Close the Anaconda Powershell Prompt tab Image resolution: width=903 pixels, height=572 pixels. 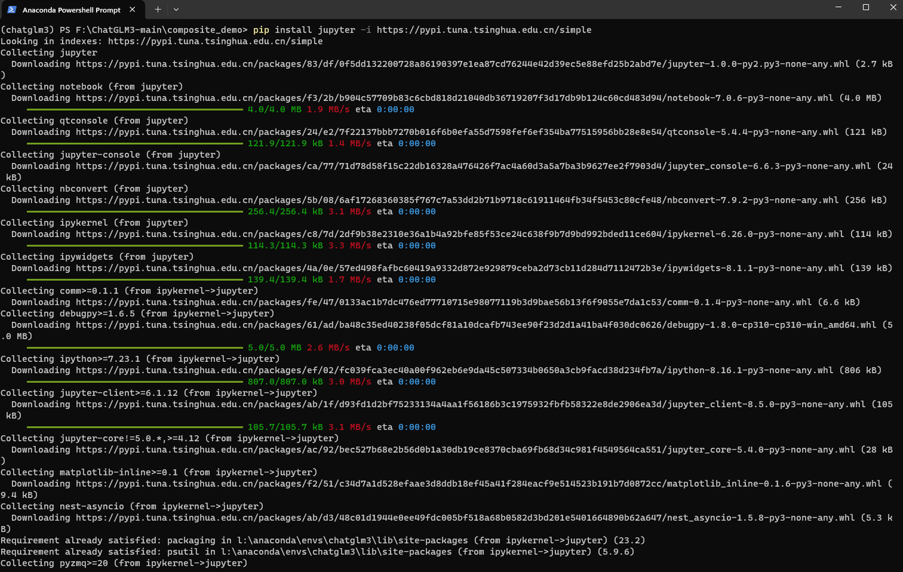(132, 9)
